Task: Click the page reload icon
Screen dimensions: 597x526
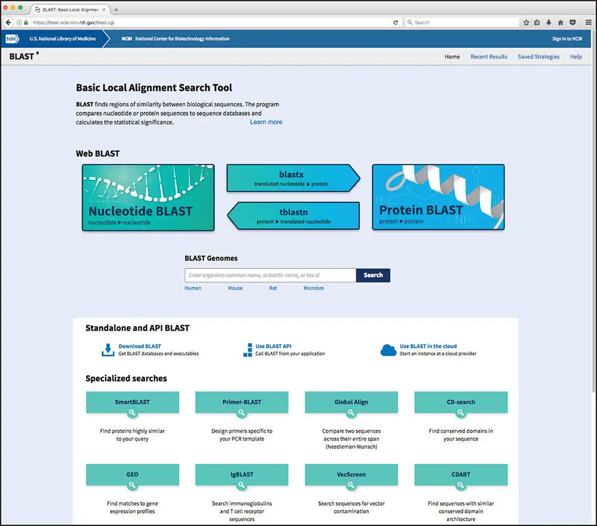Action: 396,23
